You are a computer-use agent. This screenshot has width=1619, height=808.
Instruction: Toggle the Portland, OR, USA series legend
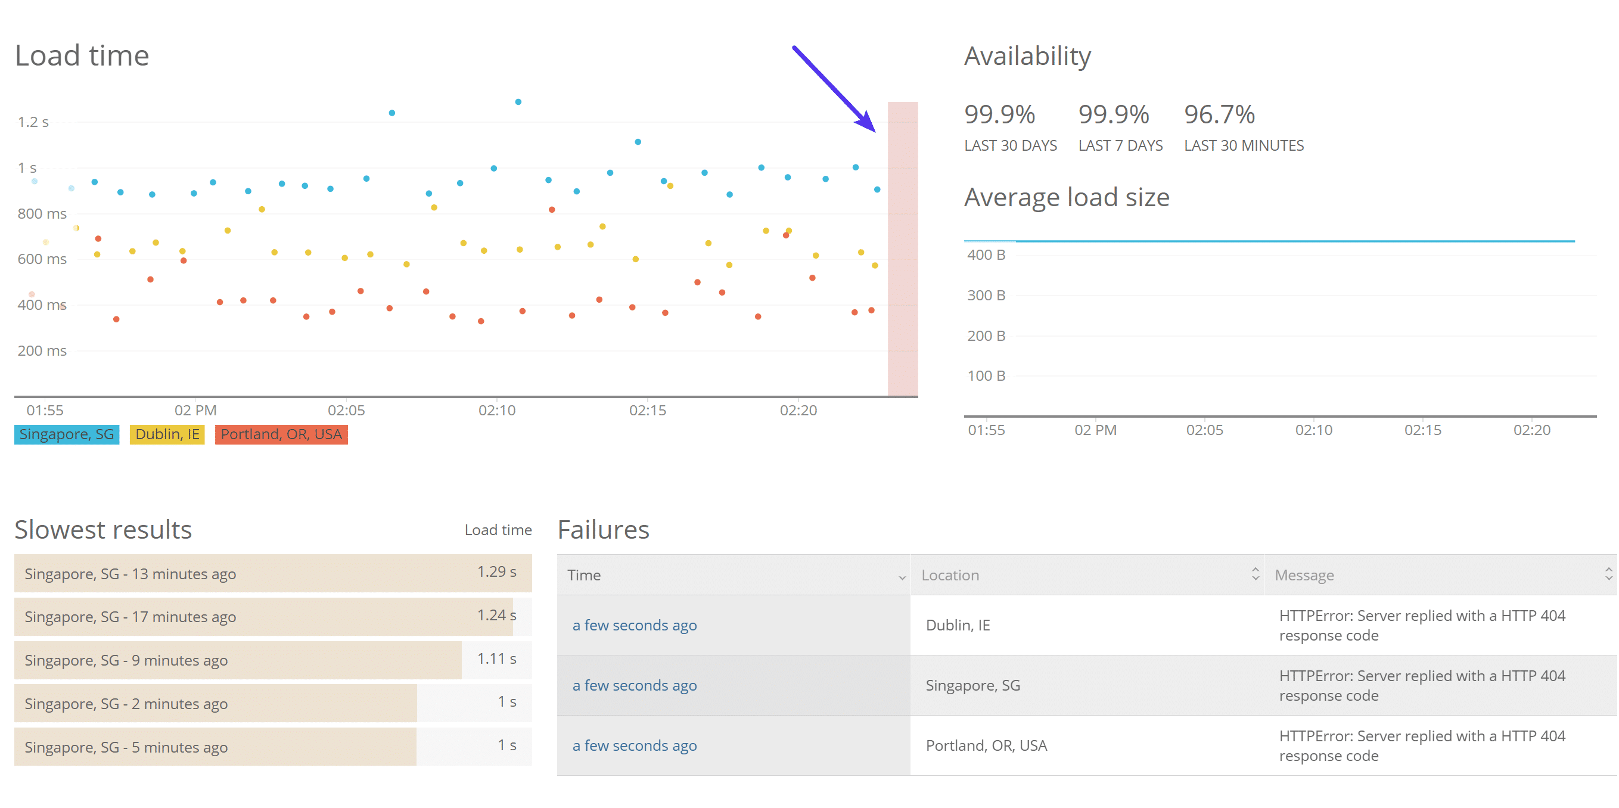point(281,434)
